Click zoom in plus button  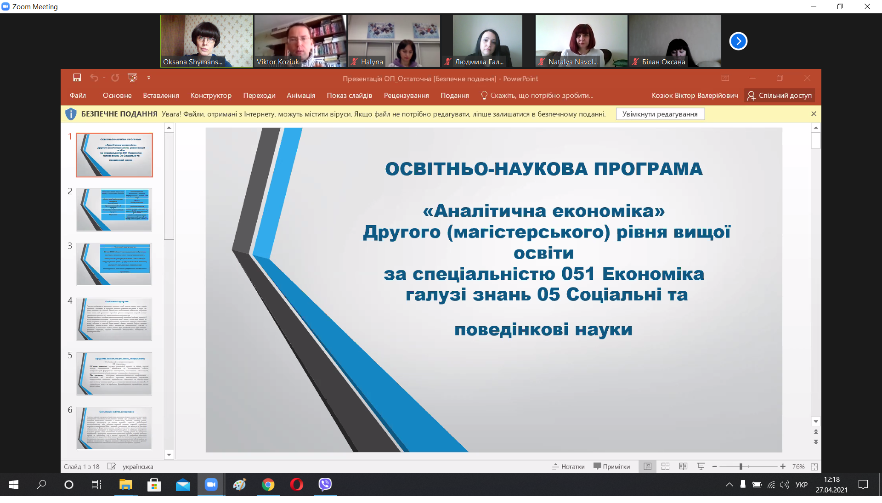click(783, 466)
